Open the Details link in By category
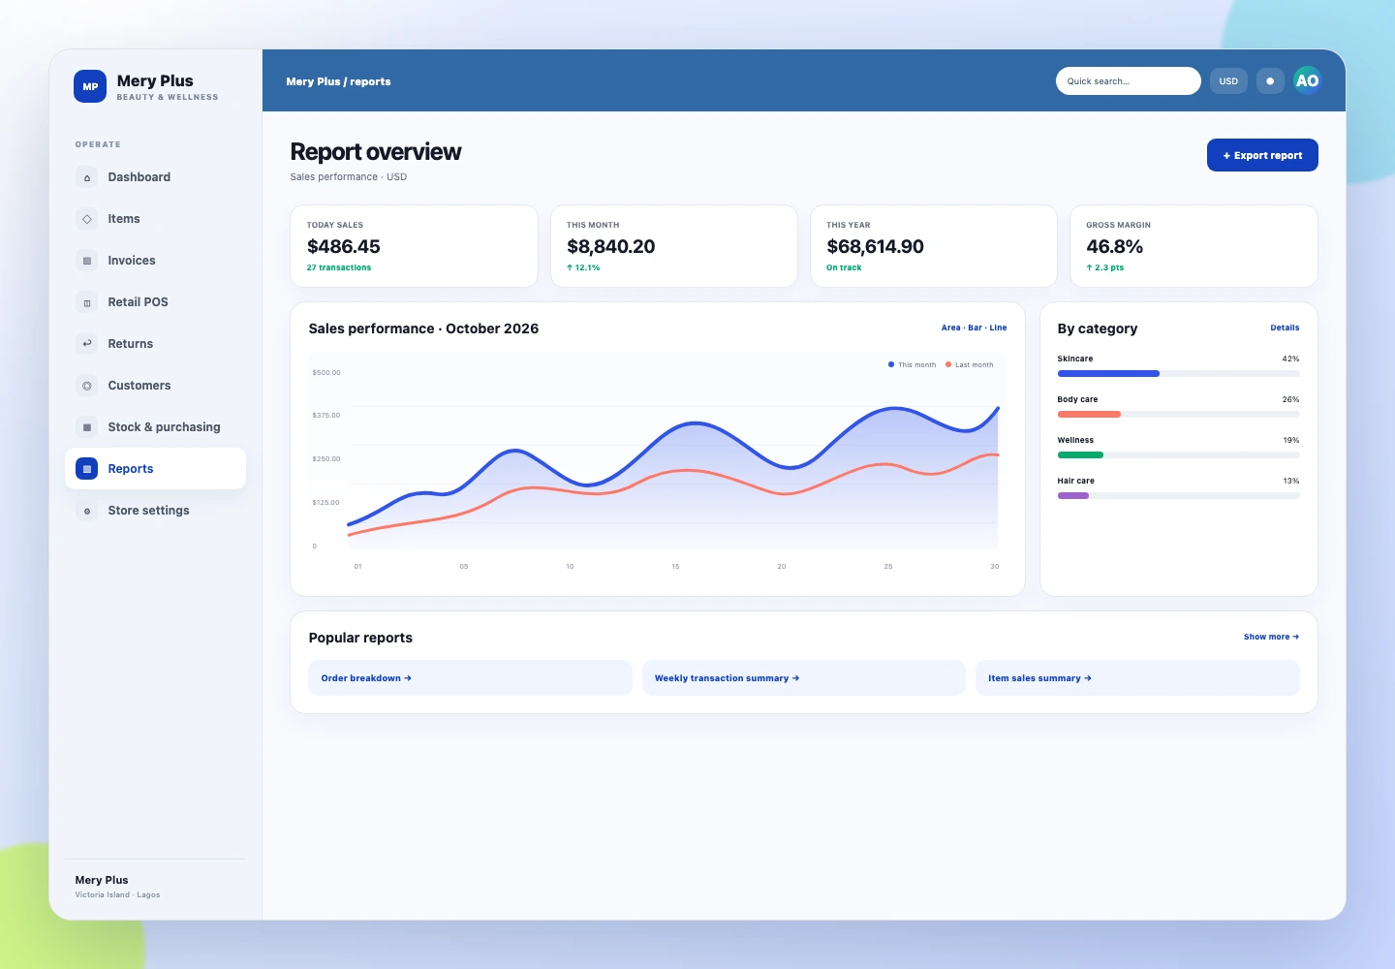This screenshot has height=969, width=1395. click(1285, 328)
